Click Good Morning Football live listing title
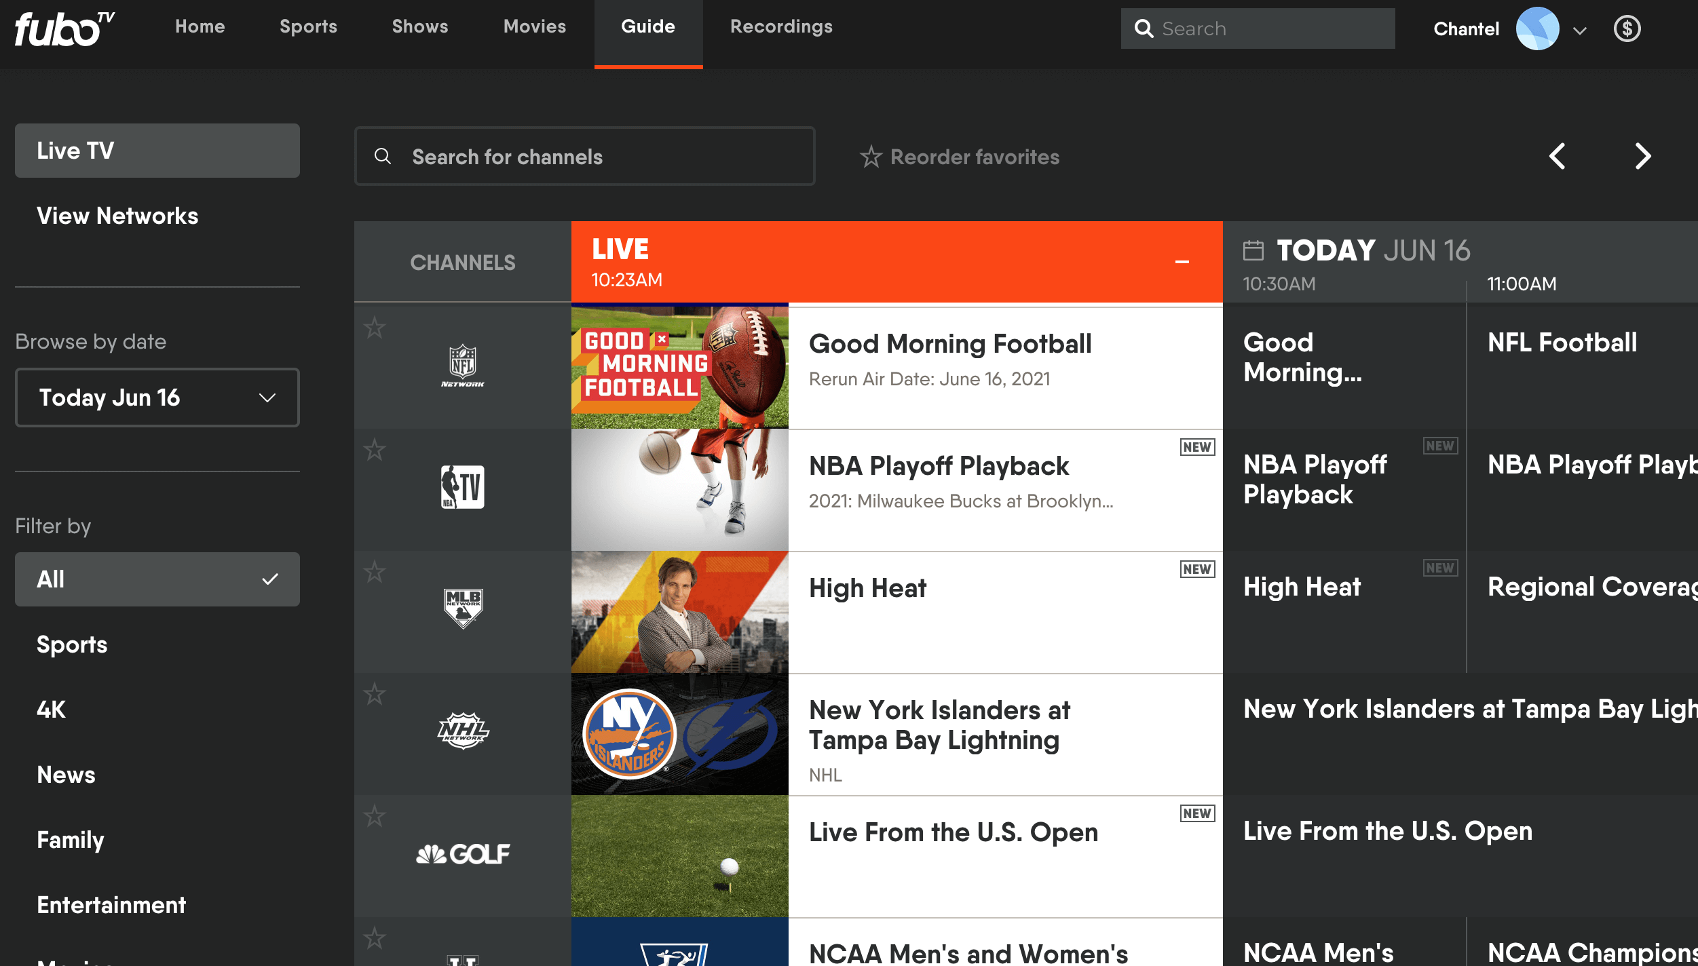 950,344
